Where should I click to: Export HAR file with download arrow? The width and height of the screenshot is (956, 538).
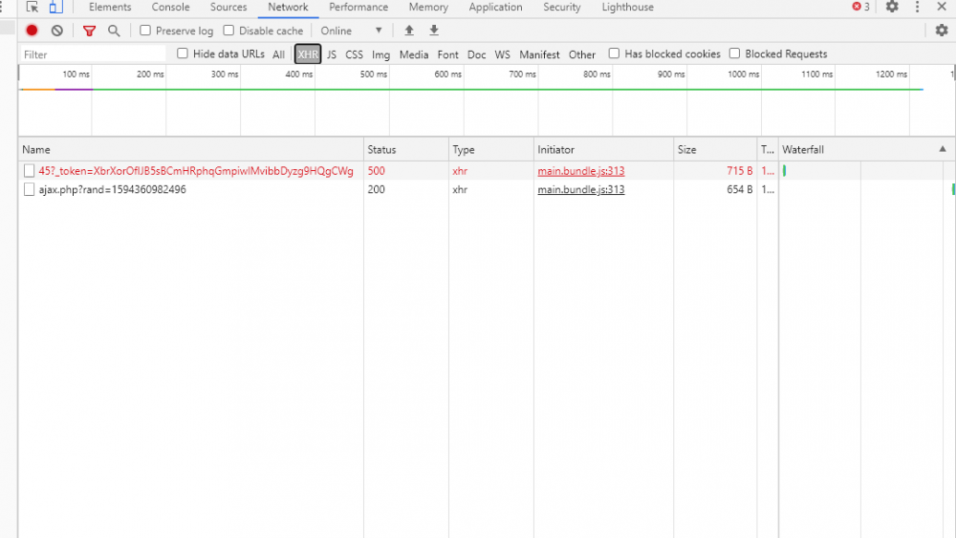point(434,31)
